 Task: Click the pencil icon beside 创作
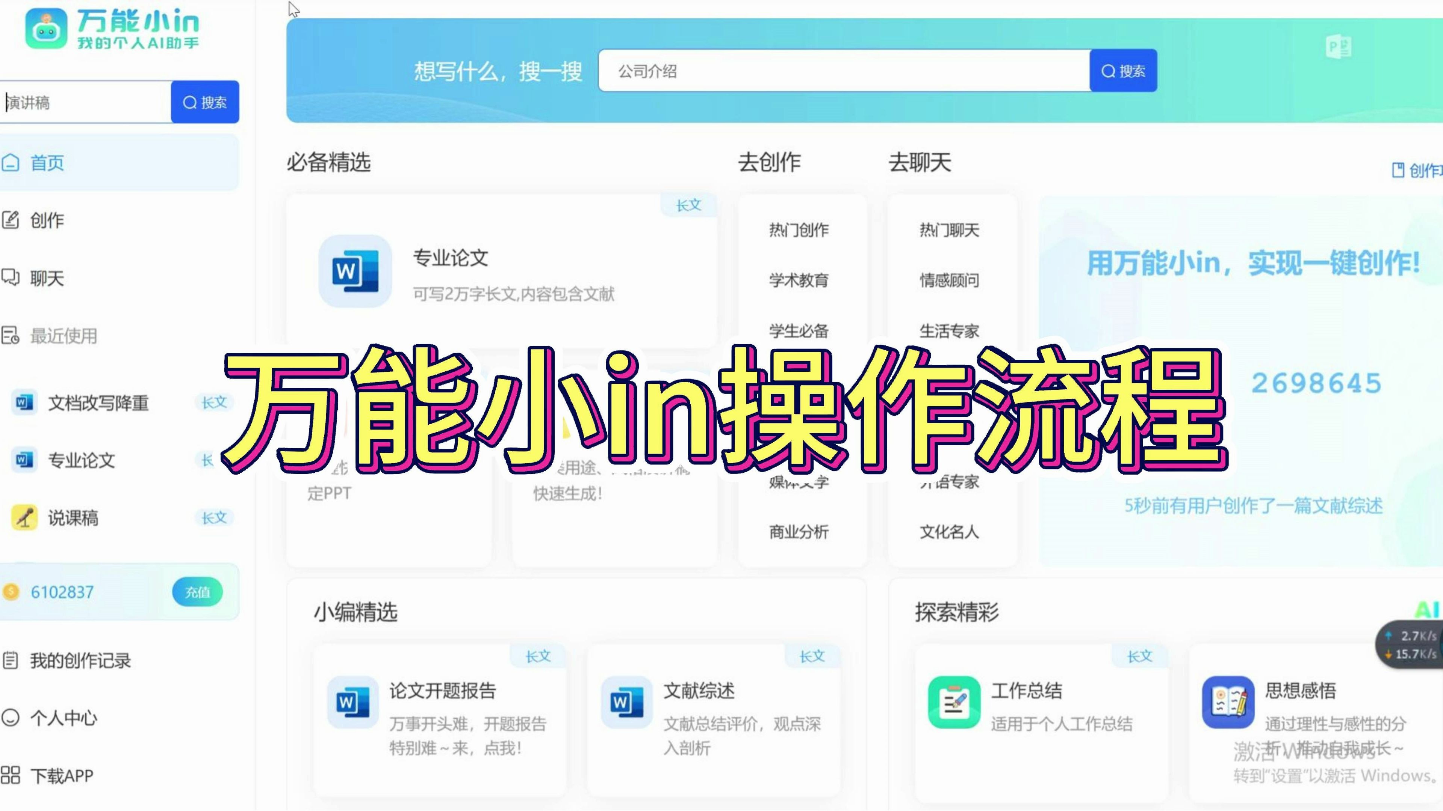pos(10,220)
